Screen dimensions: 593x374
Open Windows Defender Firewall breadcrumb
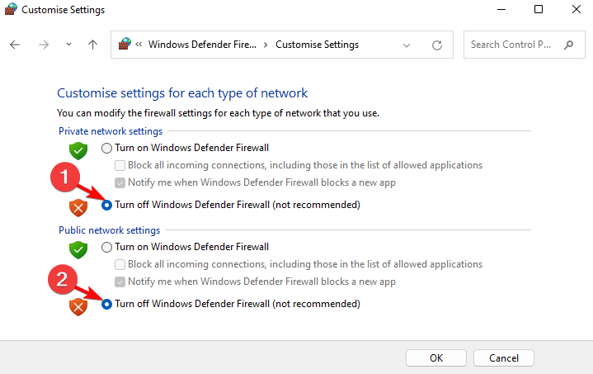point(202,45)
